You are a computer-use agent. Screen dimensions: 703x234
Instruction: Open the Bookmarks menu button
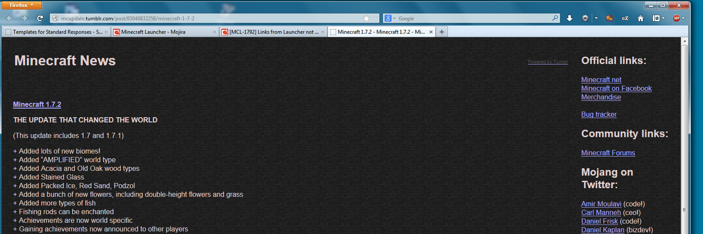[x=658, y=18]
